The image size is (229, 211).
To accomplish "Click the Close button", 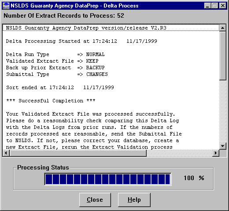I will click(x=95, y=200).
